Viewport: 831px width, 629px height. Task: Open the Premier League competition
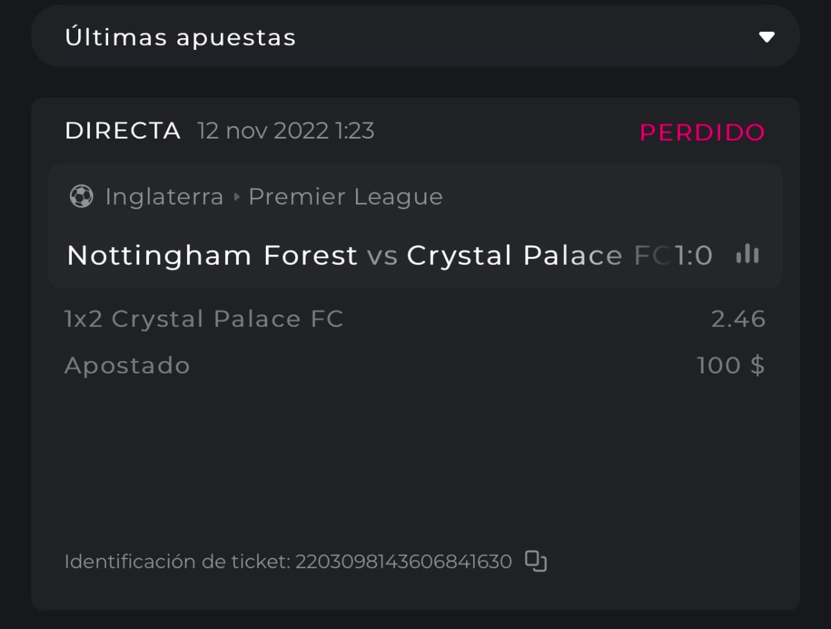(x=346, y=197)
